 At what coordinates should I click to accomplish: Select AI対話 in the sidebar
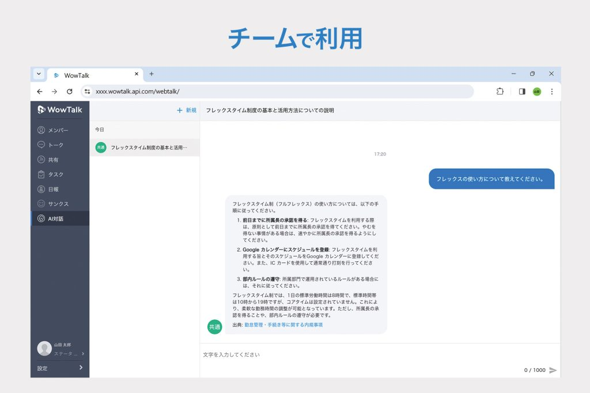point(56,218)
